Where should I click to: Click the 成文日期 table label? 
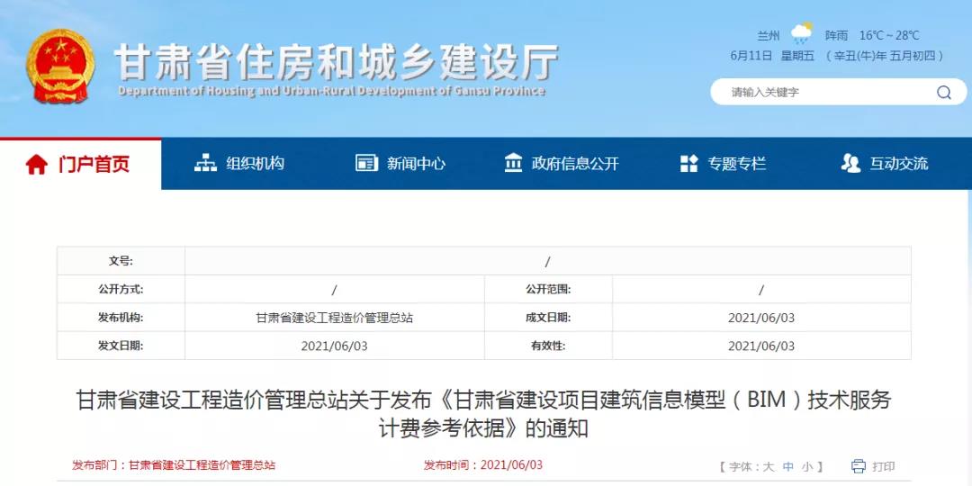548,318
